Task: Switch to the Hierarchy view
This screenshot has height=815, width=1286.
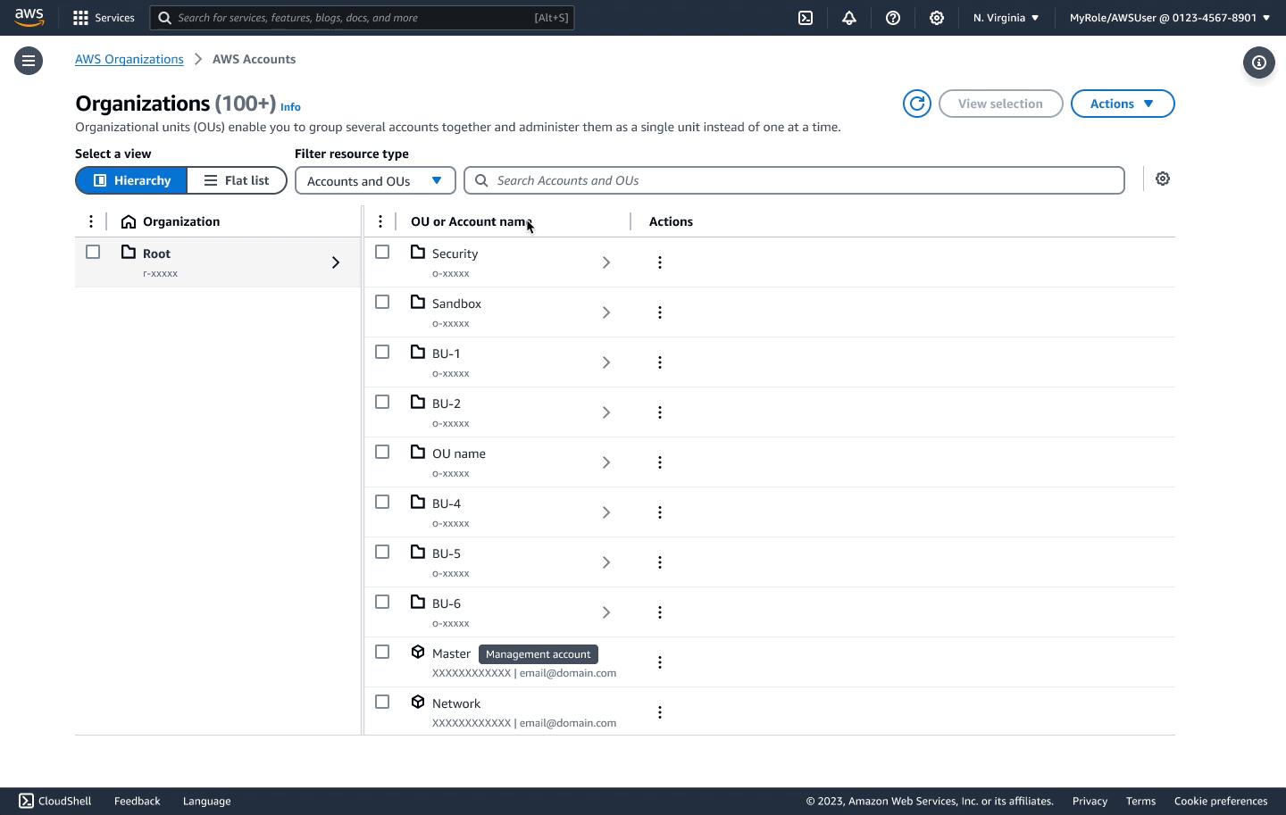Action: coord(131,180)
